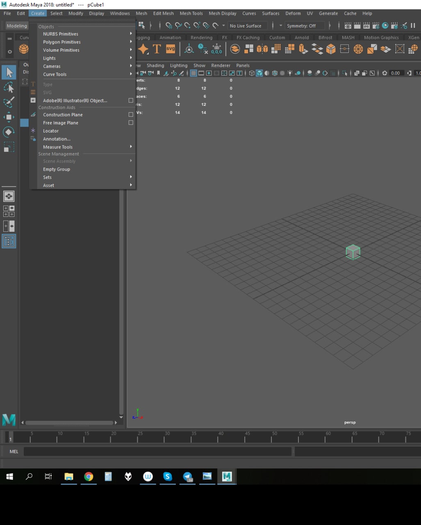The image size is (421, 525).
Task: Switch to the Arnold shelf tab
Action: tap(302, 37)
